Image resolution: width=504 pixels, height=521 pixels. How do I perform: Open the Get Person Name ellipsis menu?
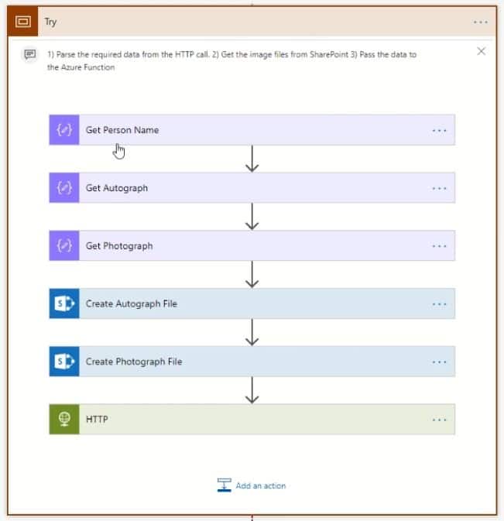(439, 130)
